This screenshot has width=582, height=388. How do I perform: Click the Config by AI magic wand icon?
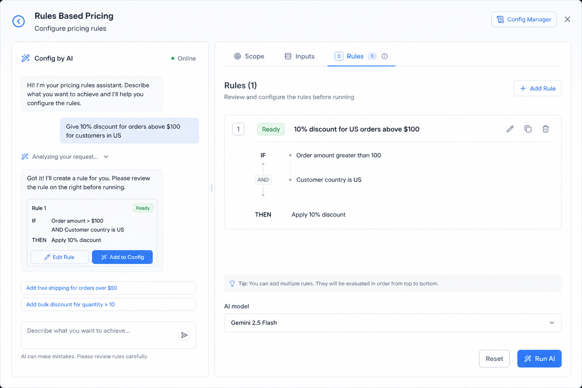pos(25,58)
